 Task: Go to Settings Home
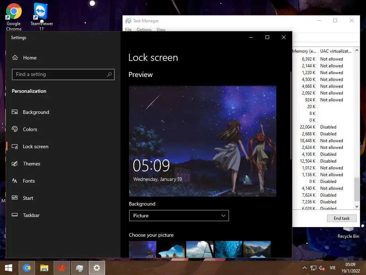click(x=30, y=58)
